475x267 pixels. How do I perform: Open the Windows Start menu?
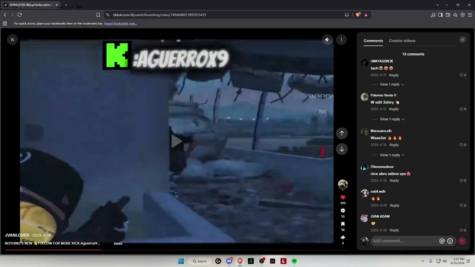[x=181, y=261]
